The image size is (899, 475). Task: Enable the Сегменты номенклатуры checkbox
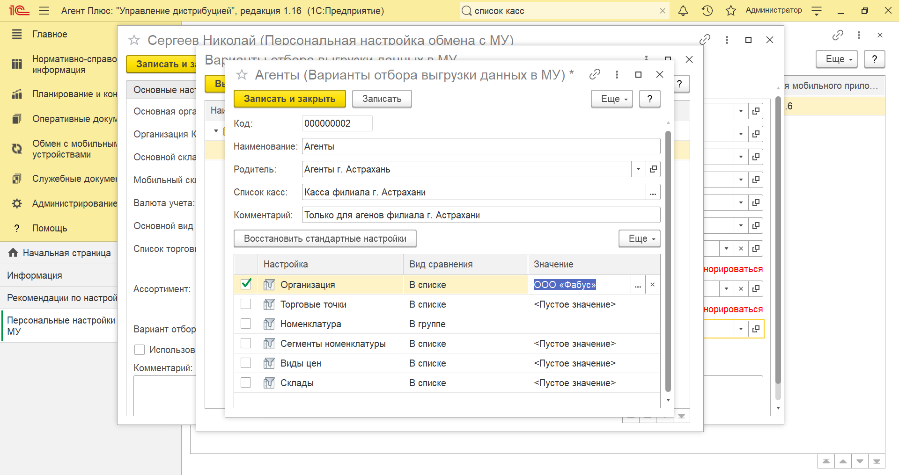[246, 343]
